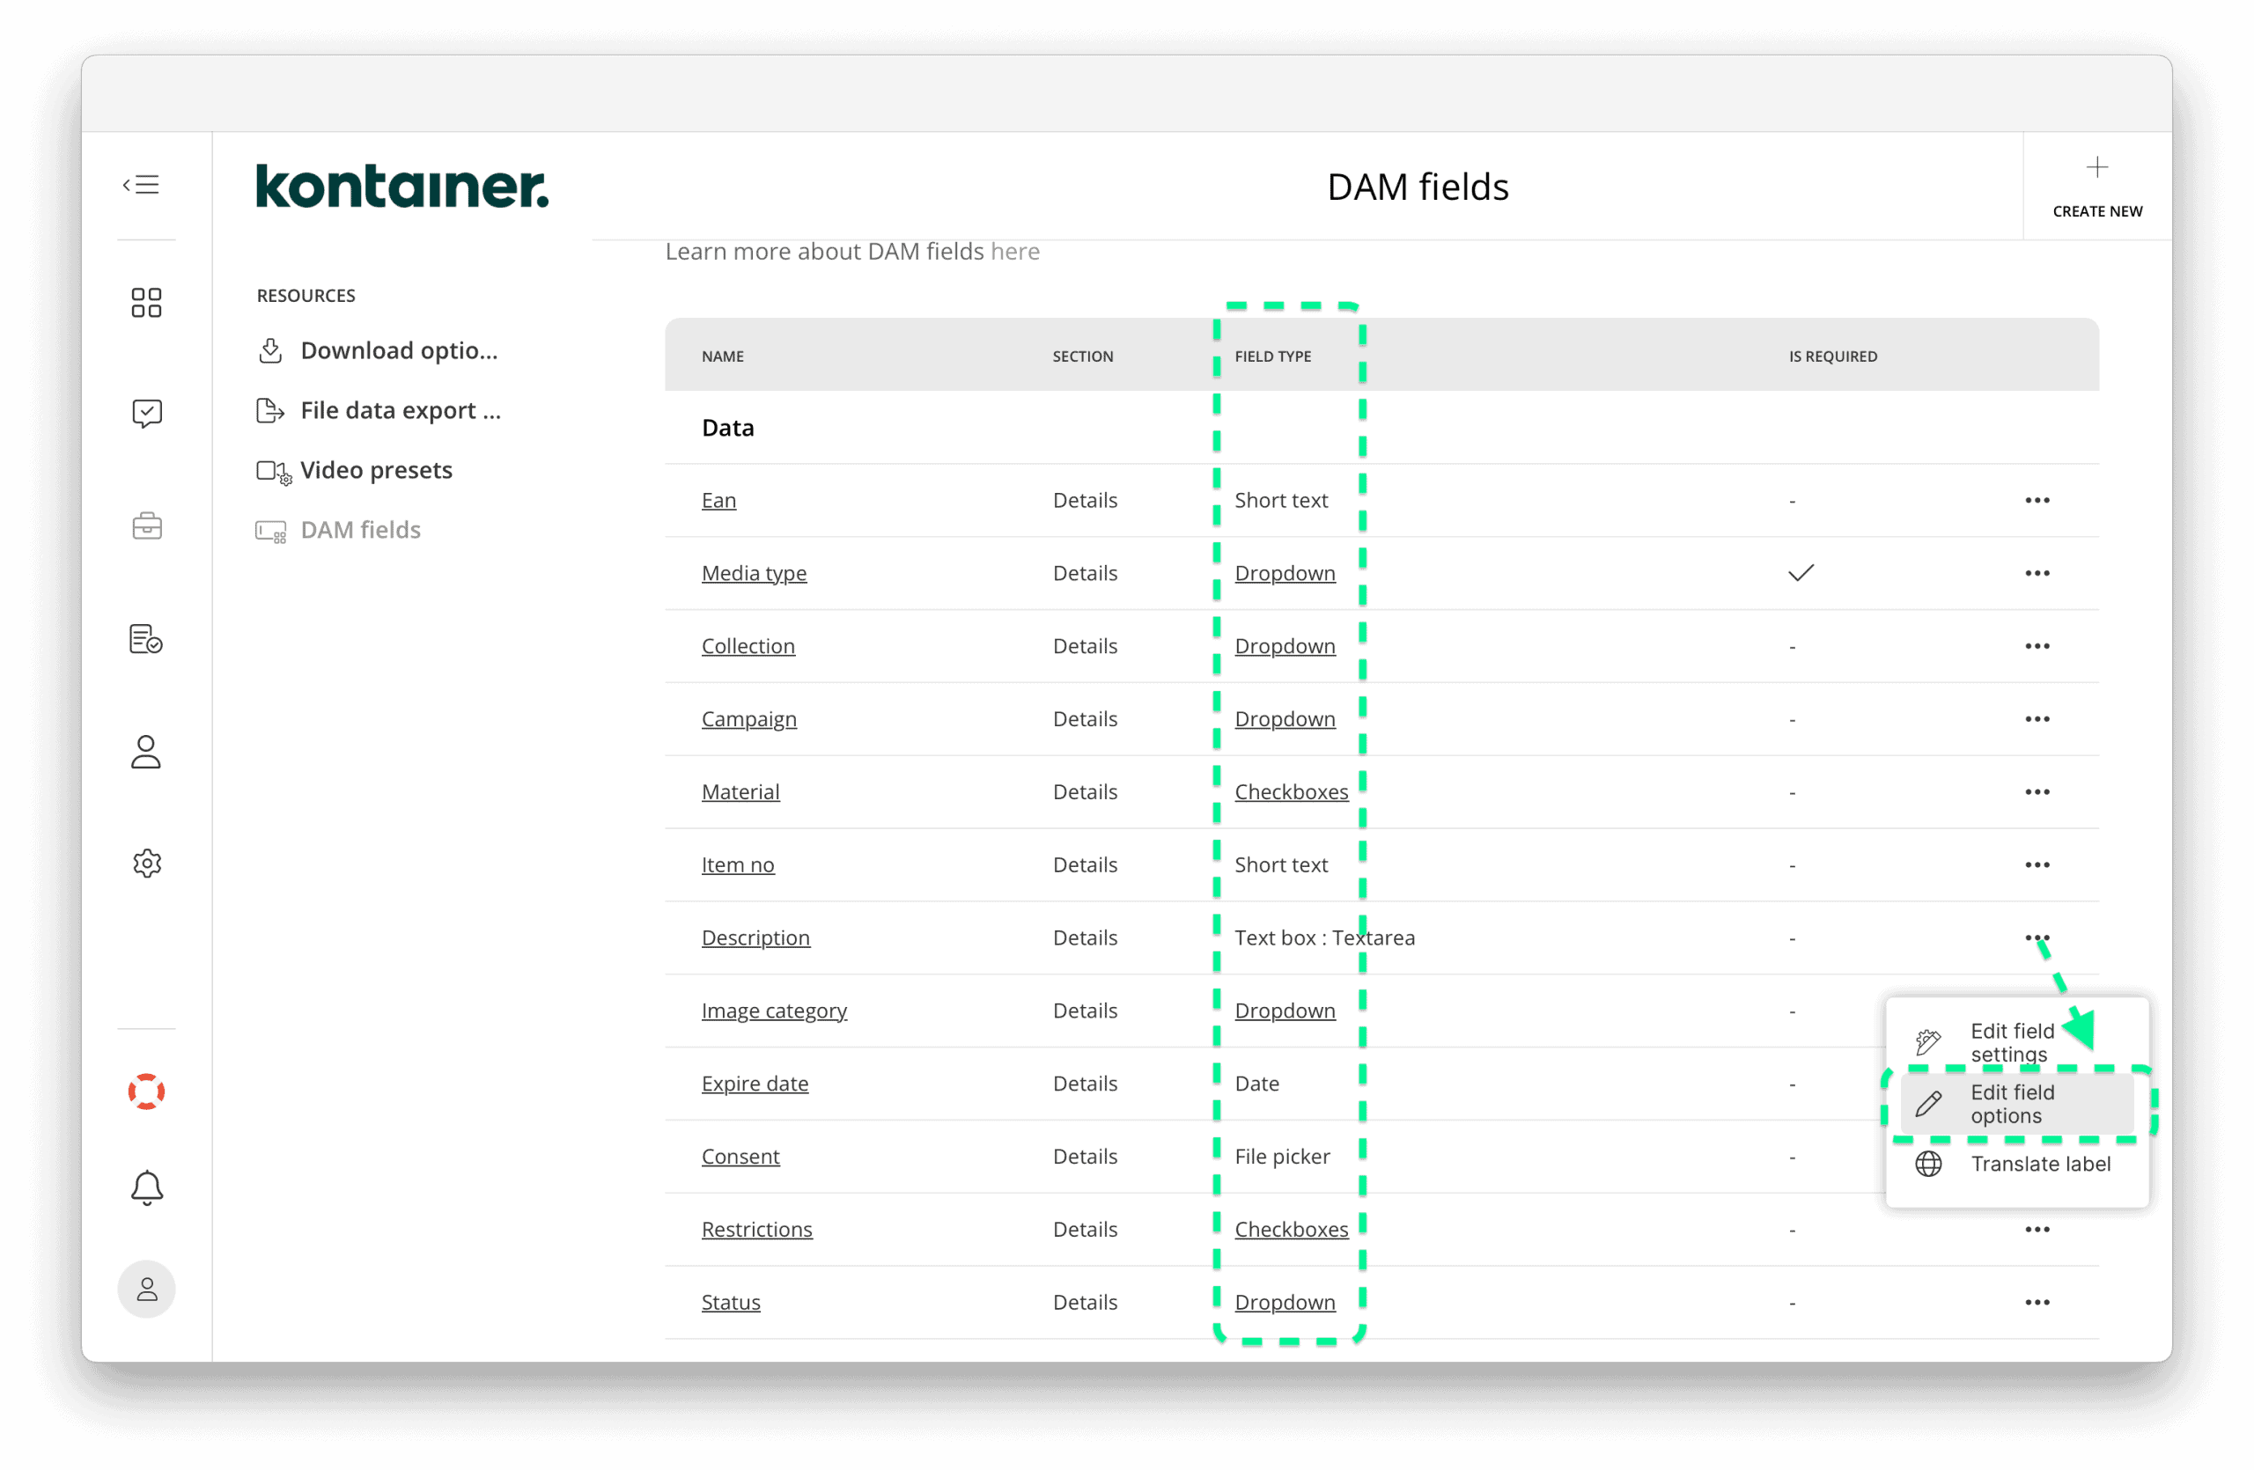Click the document review icon in the sidebar
Viewport: 2254px width, 1470px height.
pos(147,639)
